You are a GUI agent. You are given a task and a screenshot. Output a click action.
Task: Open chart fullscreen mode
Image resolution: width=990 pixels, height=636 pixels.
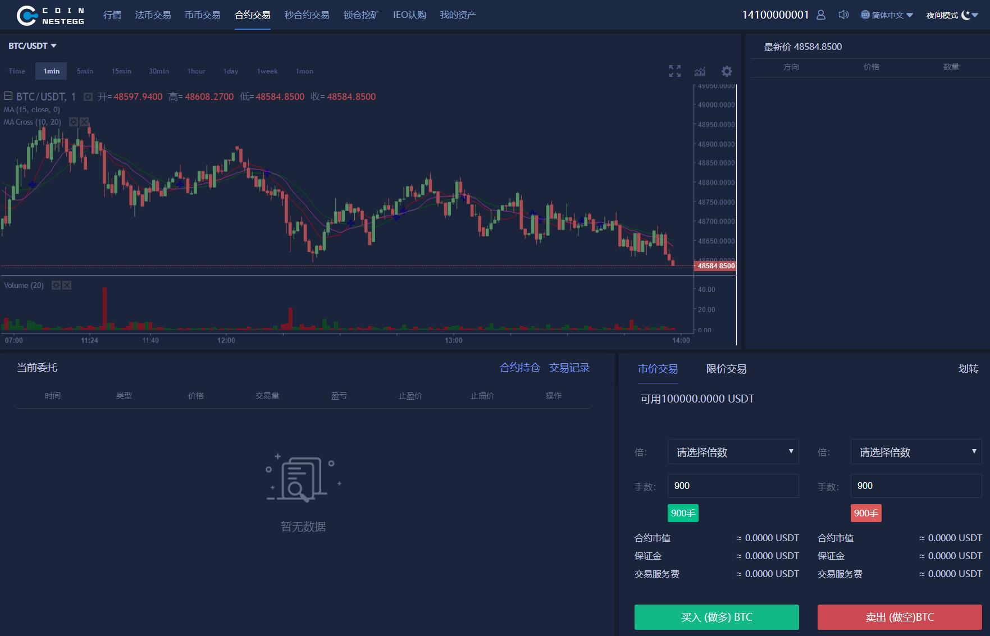674,71
